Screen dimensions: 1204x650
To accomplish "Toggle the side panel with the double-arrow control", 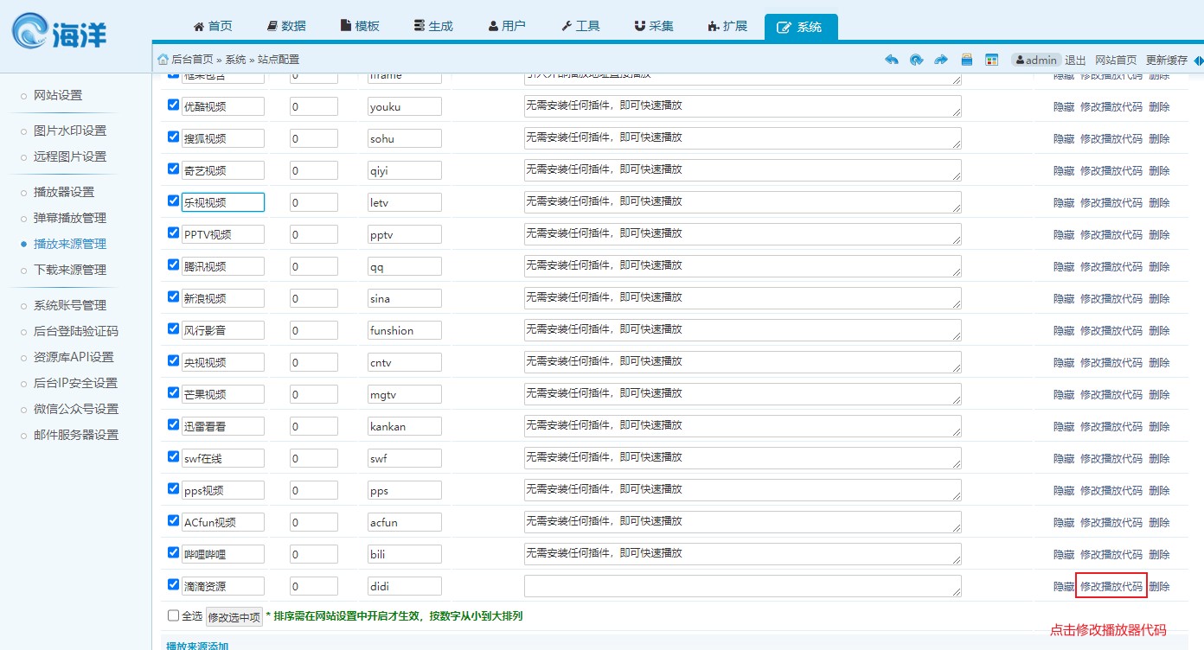I will (1198, 60).
